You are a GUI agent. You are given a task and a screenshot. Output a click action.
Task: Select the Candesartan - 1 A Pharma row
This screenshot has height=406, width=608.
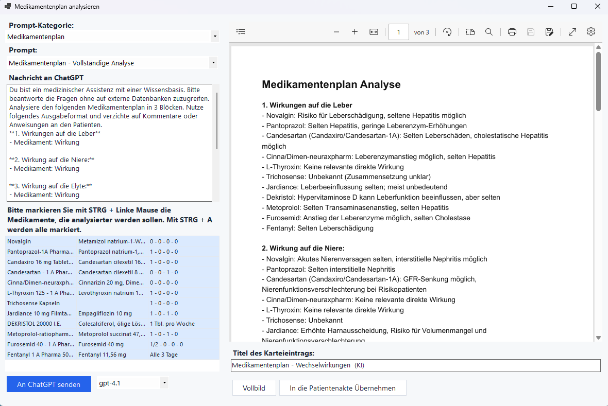pos(112,272)
